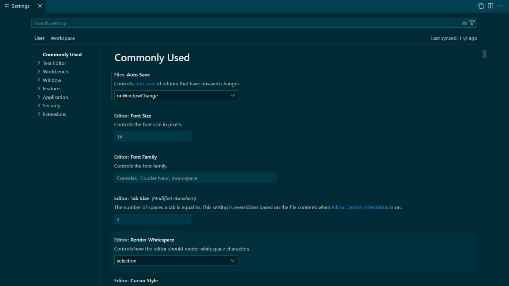Click the clear search filters icon

(464, 23)
